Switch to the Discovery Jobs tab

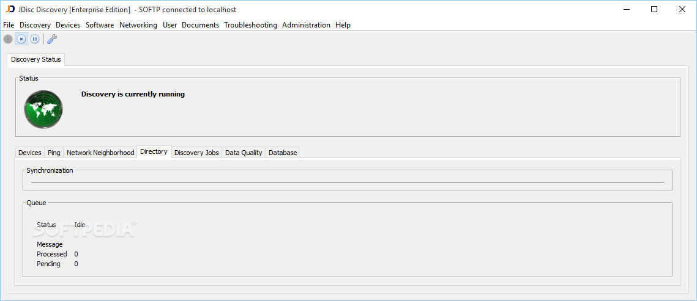(x=196, y=153)
